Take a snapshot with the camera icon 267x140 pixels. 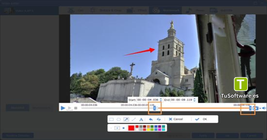click(x=256, y=108)
